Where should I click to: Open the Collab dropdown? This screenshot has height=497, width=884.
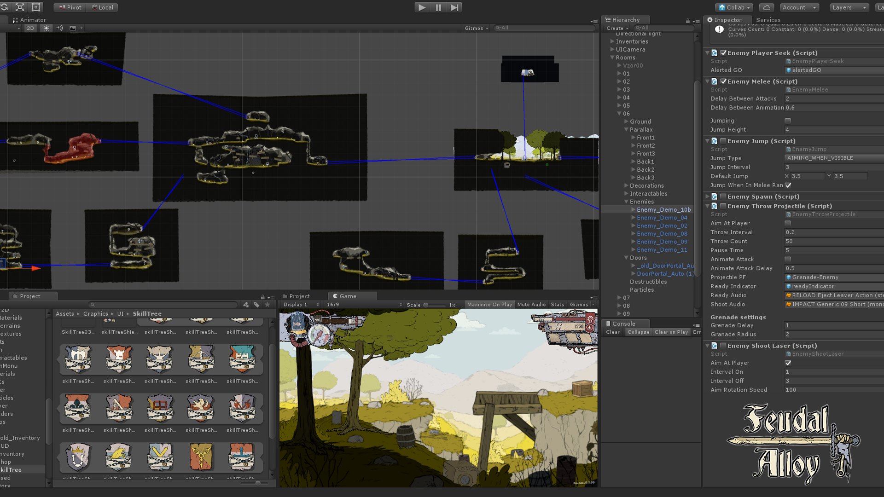734,7
